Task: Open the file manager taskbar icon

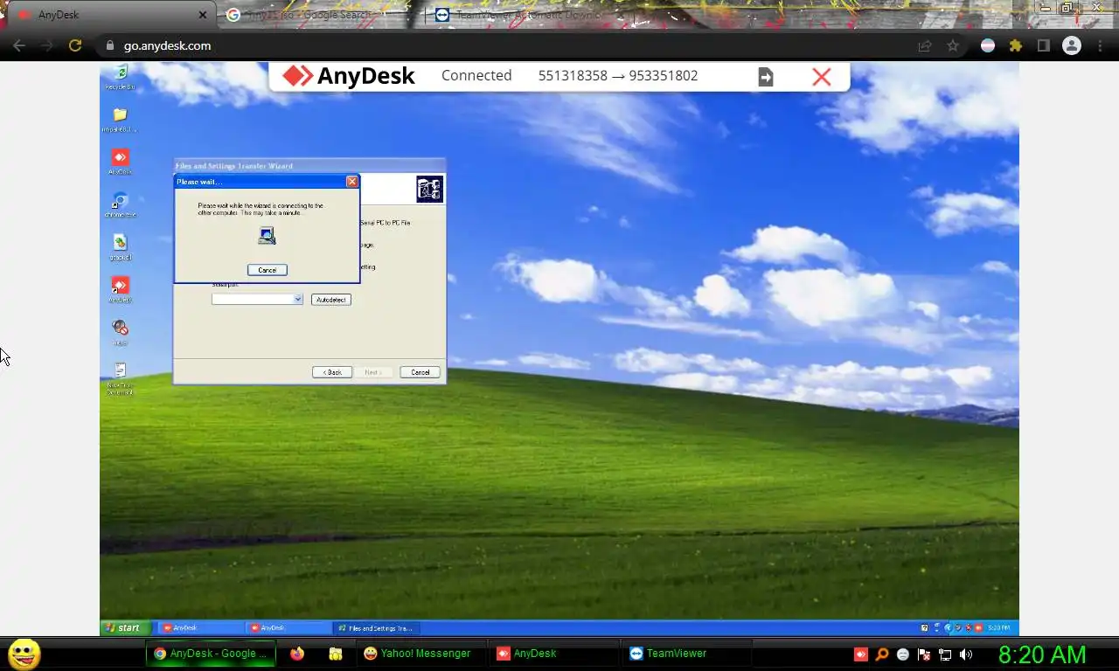Action: [335, 654]
